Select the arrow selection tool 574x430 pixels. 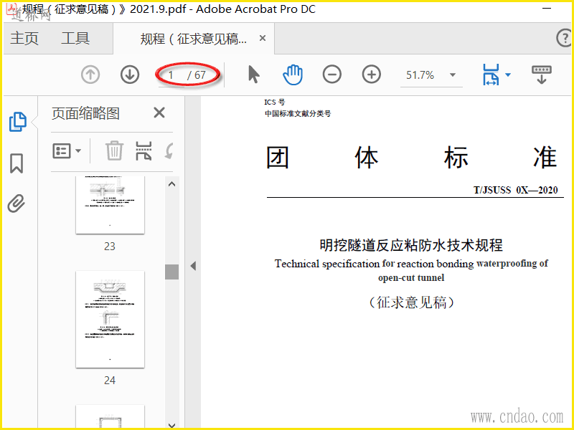pyautogui.click(x=254, y=75)
